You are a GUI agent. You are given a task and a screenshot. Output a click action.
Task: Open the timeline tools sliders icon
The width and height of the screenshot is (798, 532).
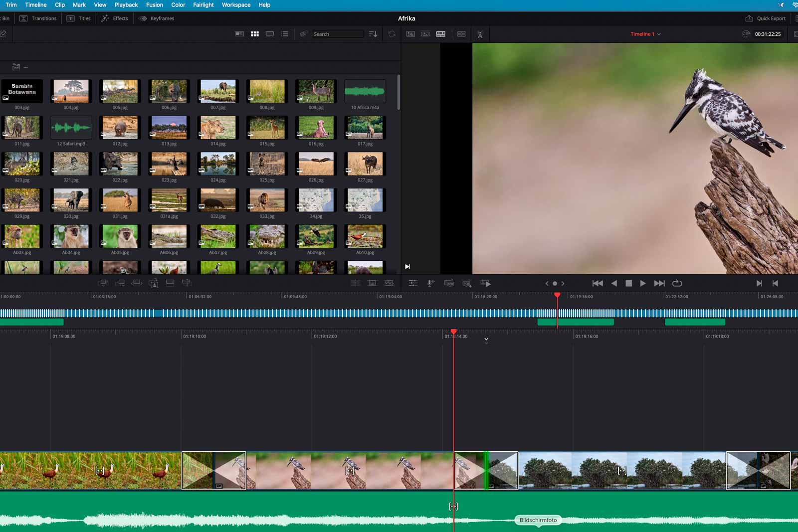(413, 283)
